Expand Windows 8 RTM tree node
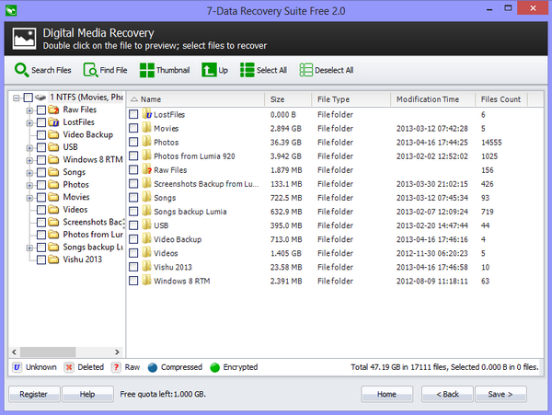552x415 pixels. pyautogui.click(x=29, y=160)
